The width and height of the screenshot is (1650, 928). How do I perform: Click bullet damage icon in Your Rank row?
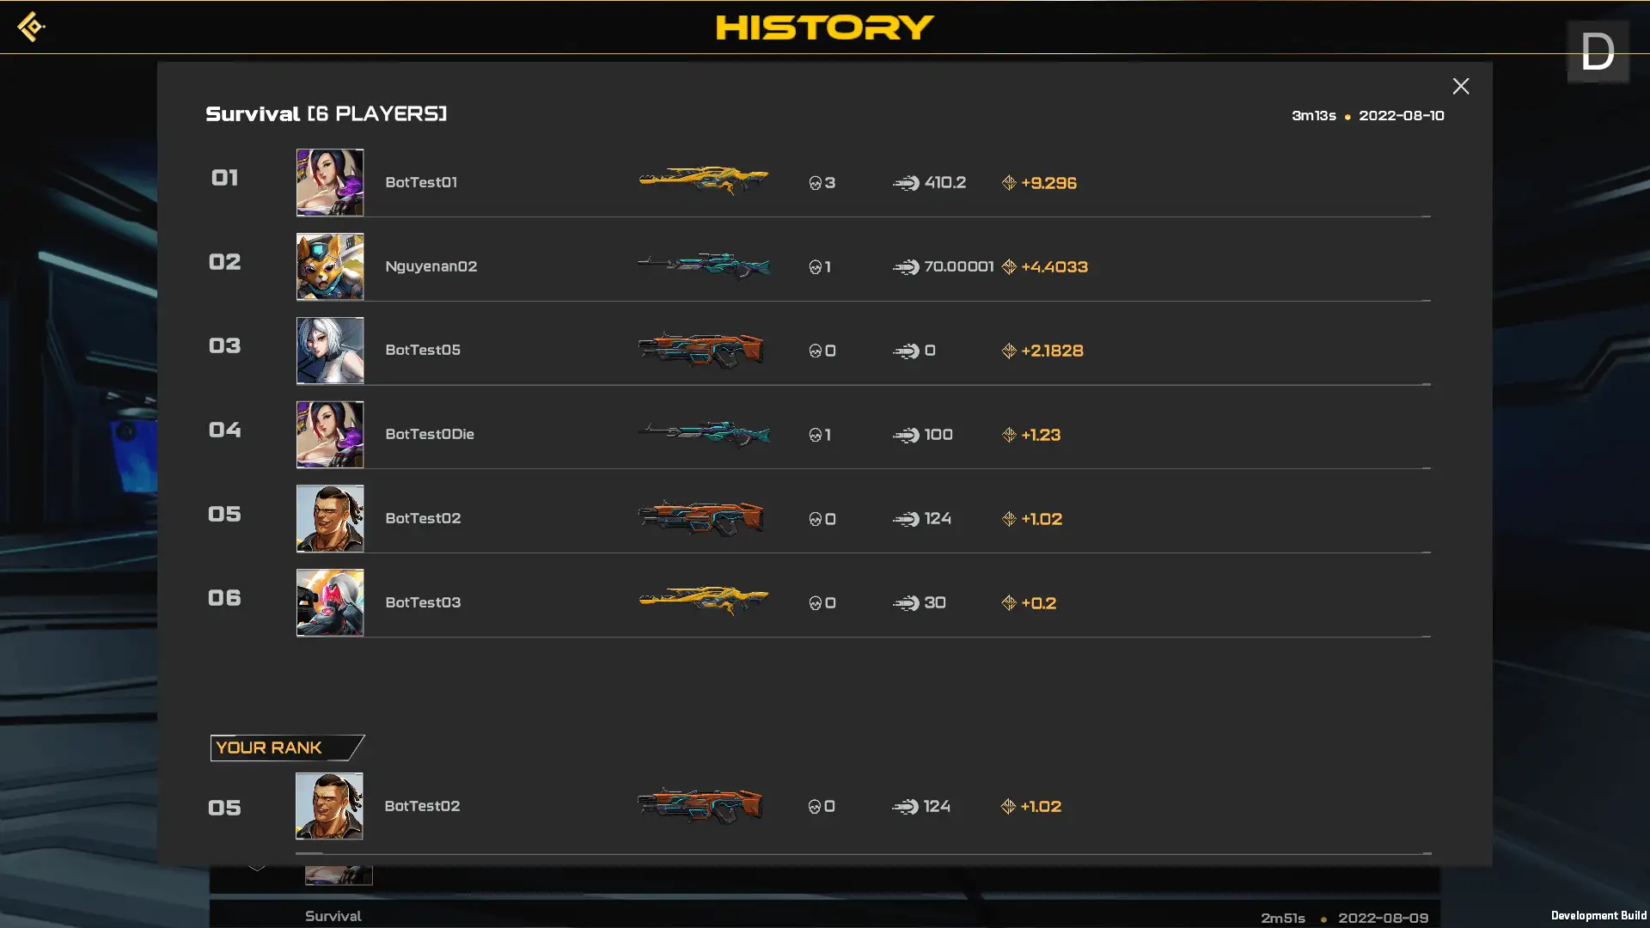coord(905,807)
